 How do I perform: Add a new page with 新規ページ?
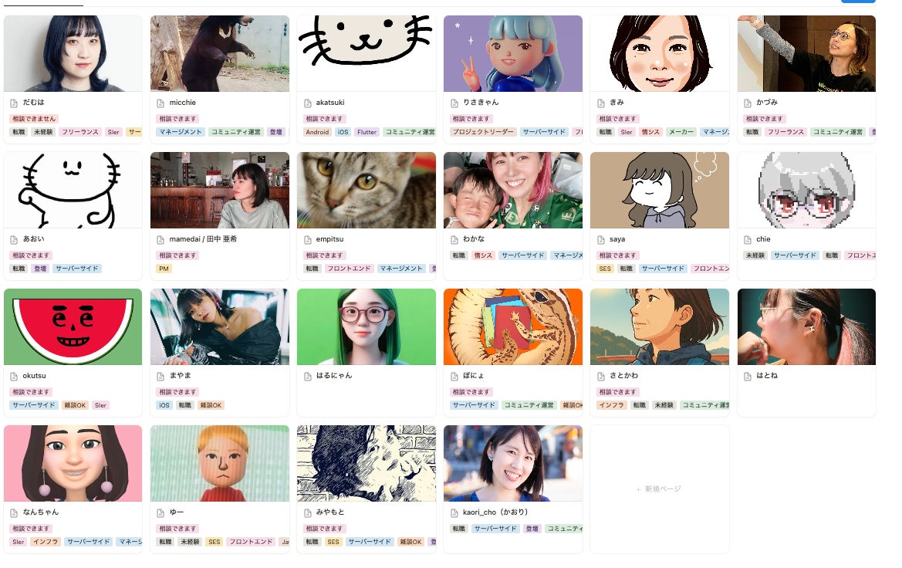tap(659, 489)
